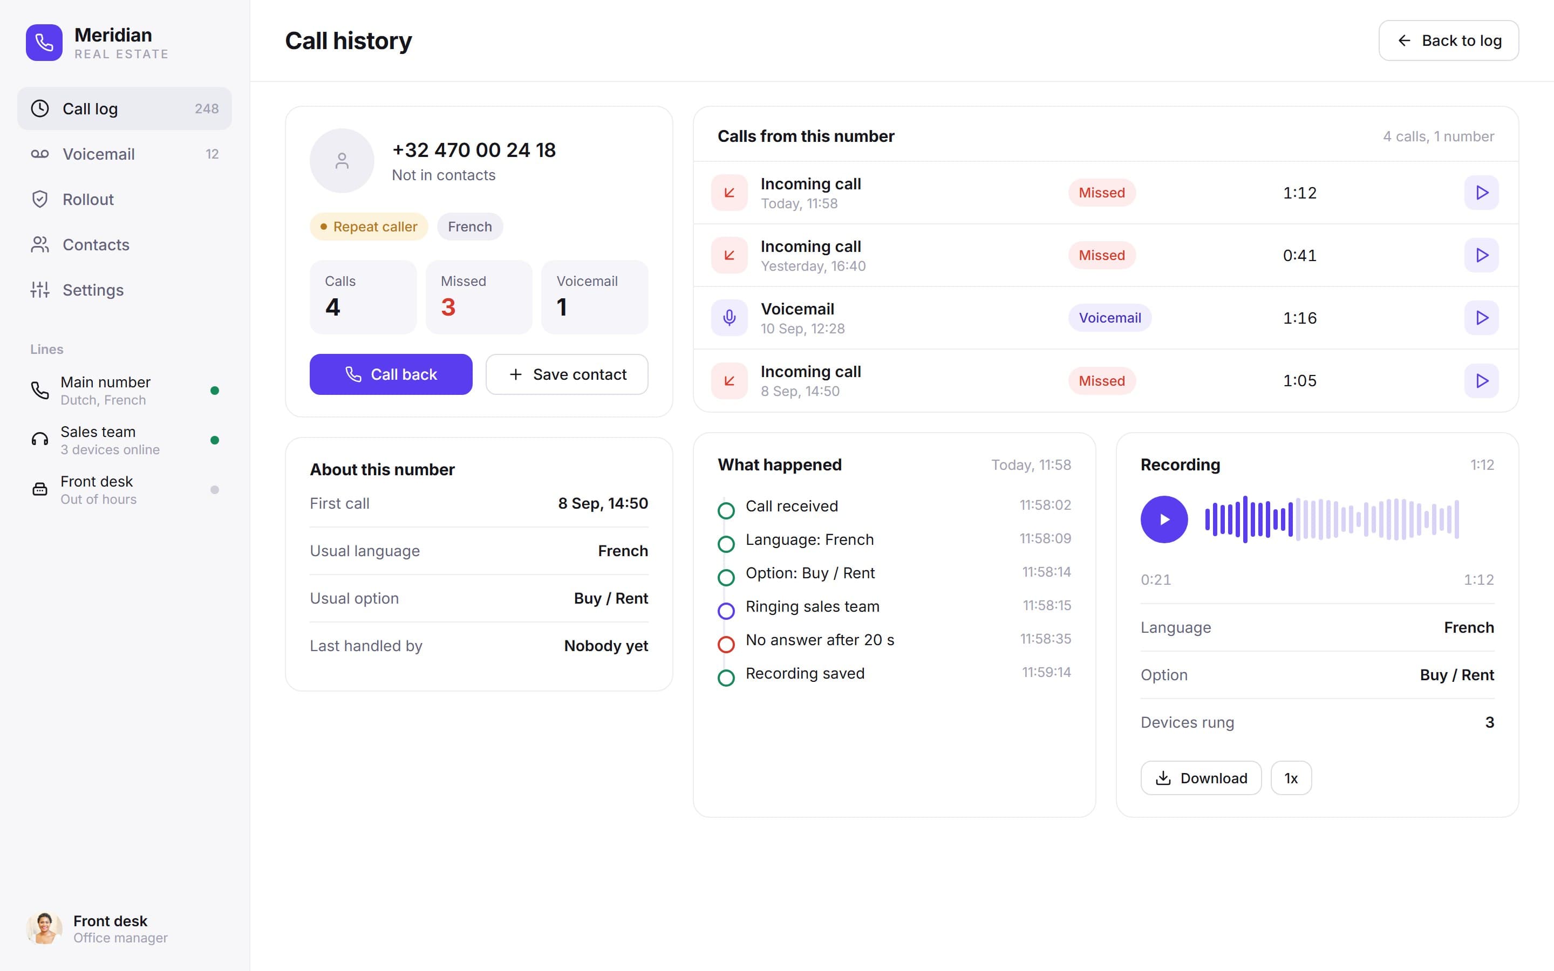Open Contacts in the sidebar
Screen dimensions: 1554x971
125,245
